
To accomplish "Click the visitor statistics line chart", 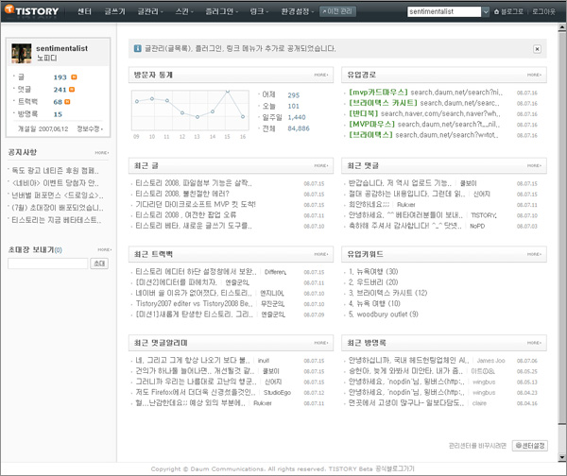I will tap(190, 110).
